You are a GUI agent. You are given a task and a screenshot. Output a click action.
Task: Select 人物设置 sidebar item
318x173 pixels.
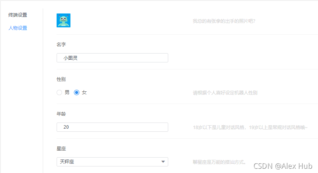click(x=18, y=28)
